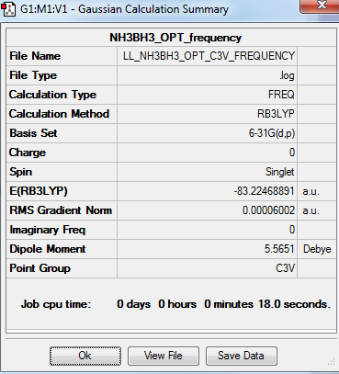This screenshot has height=374, width=339.
Task: Select the Spin Singlet value
Action: coord(207,172)
